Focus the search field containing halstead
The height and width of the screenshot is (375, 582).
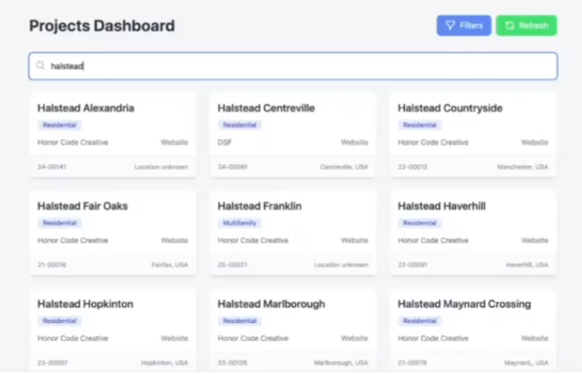click(x=302, y=66)
